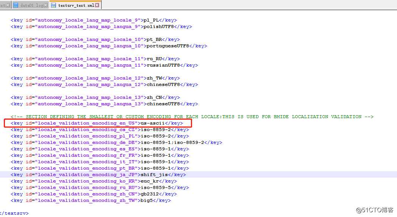Click the iso-8859-5 encoding value
This screenshot has height=217, width=397.
[156, 187]
